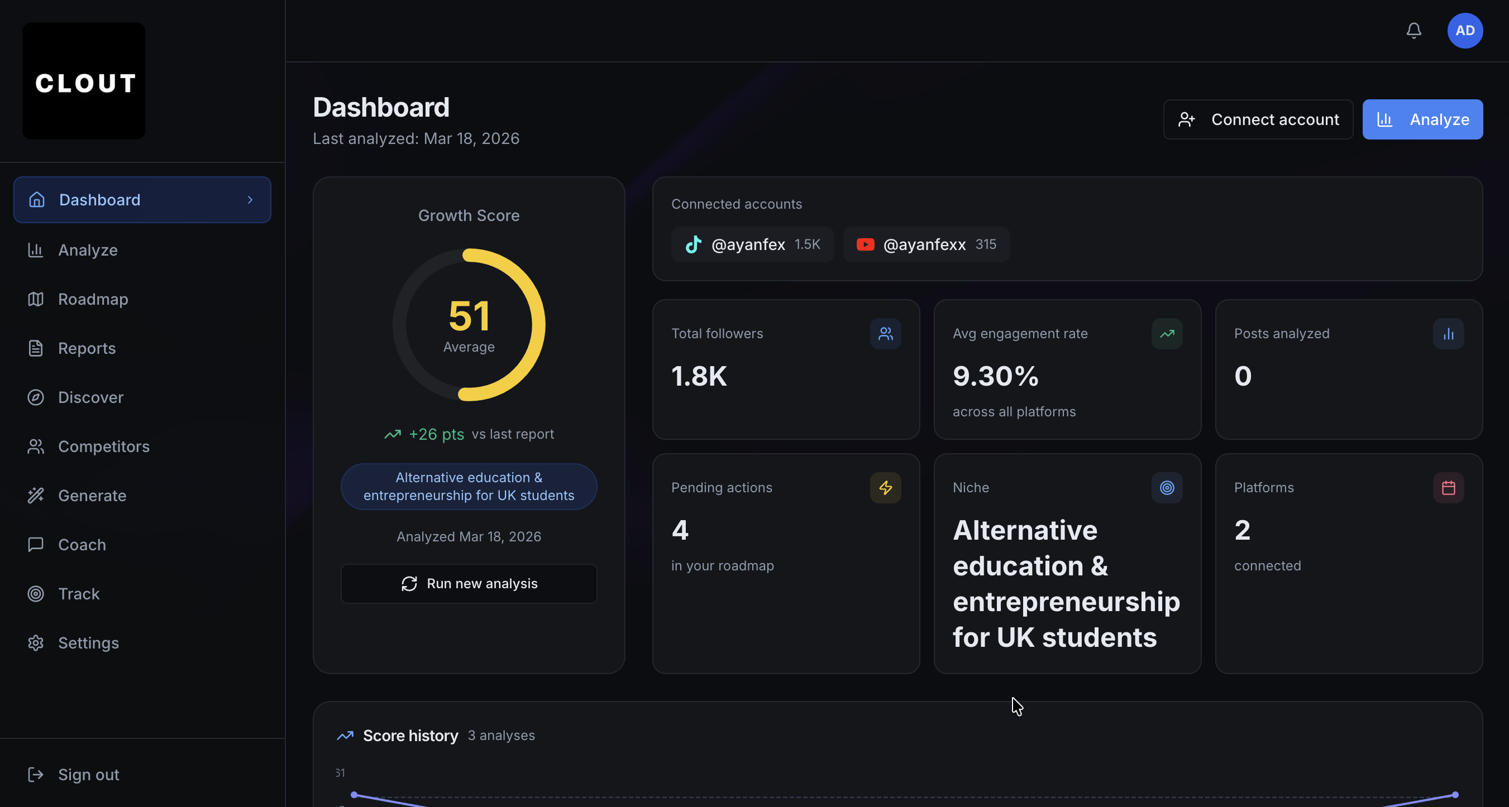Click the Niche target icon
This screenshot has width=1509, height=807.
click(x=1166, y=487)
